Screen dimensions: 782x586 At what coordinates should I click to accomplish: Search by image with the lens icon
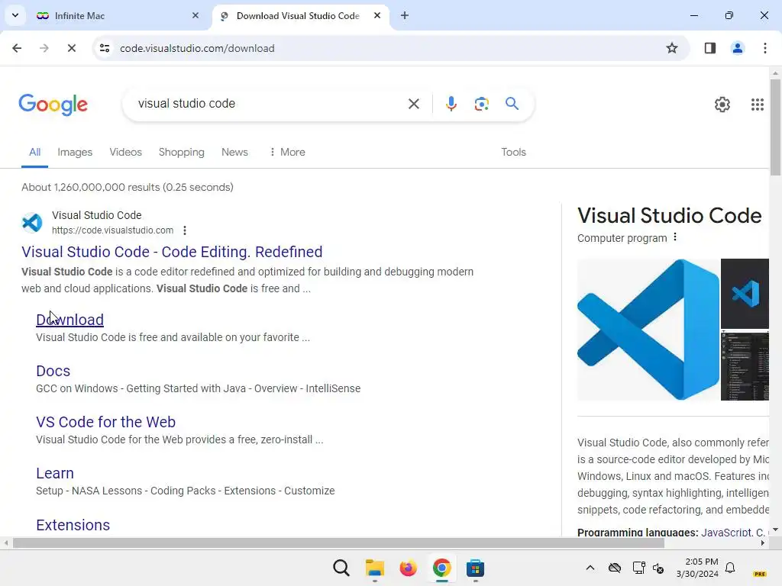(x=481, y=104)
